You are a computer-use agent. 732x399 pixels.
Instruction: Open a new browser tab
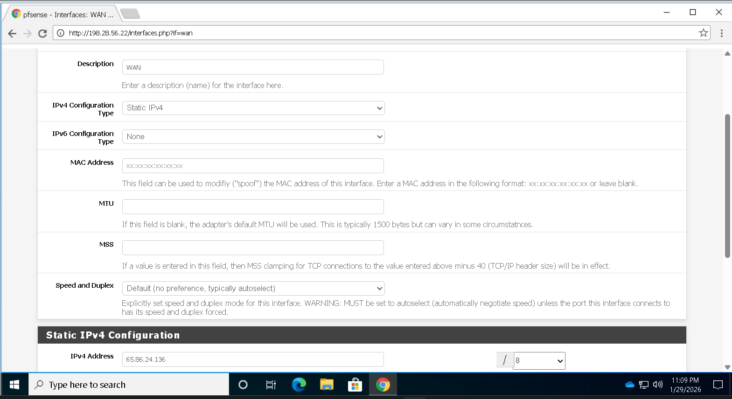pyautogui.click(x=130, y=14)
